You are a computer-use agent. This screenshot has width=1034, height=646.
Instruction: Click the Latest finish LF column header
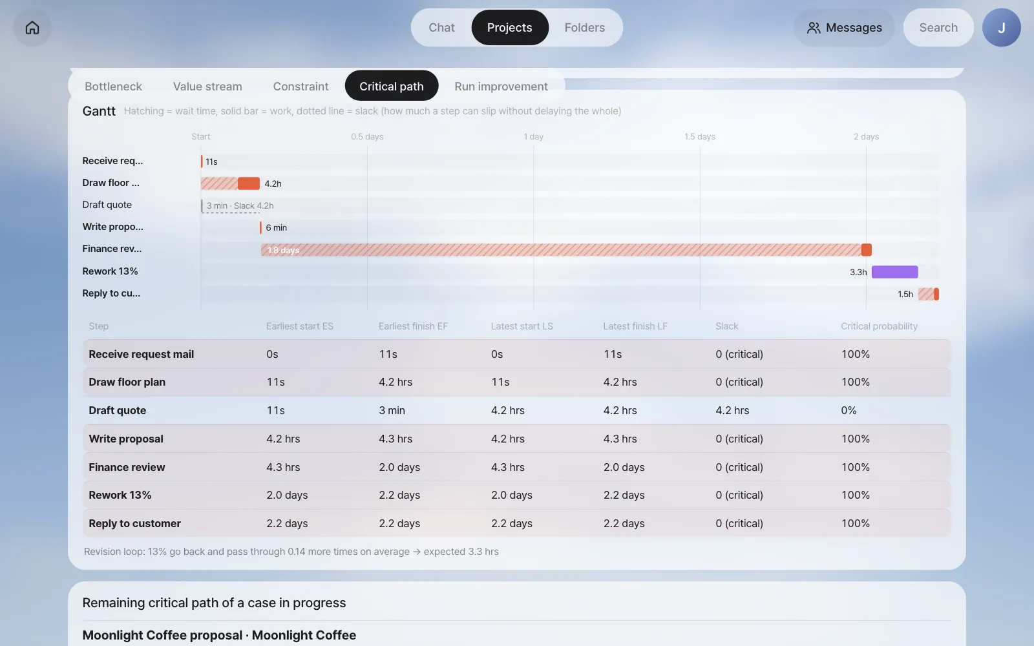coord(635,326)
